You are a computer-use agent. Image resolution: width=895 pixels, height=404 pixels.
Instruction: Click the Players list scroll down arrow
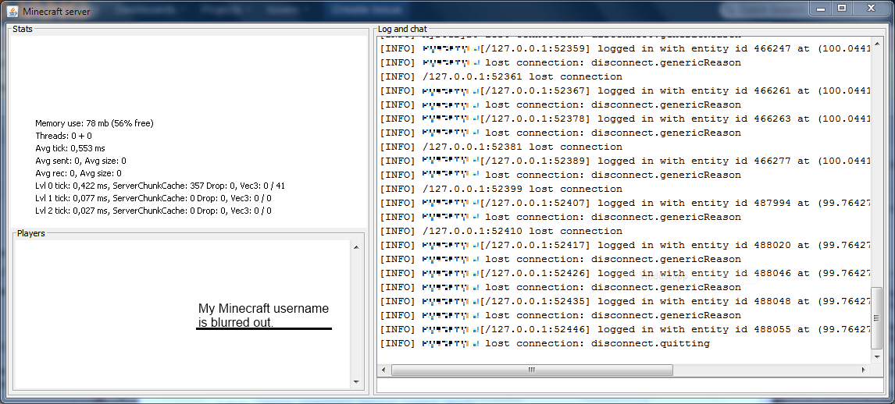pyautogui.click(x=356, y=382)
